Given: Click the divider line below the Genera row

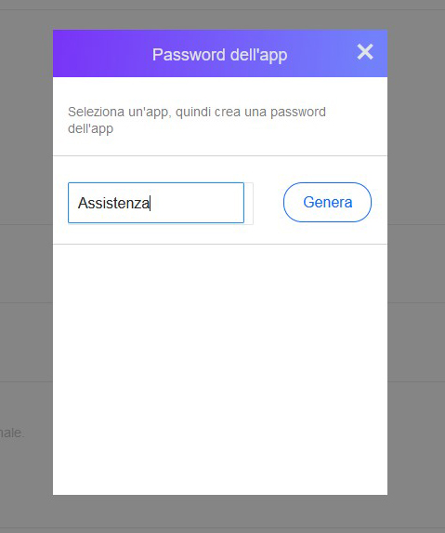Looking at the screenshot, I should [220, 244].
